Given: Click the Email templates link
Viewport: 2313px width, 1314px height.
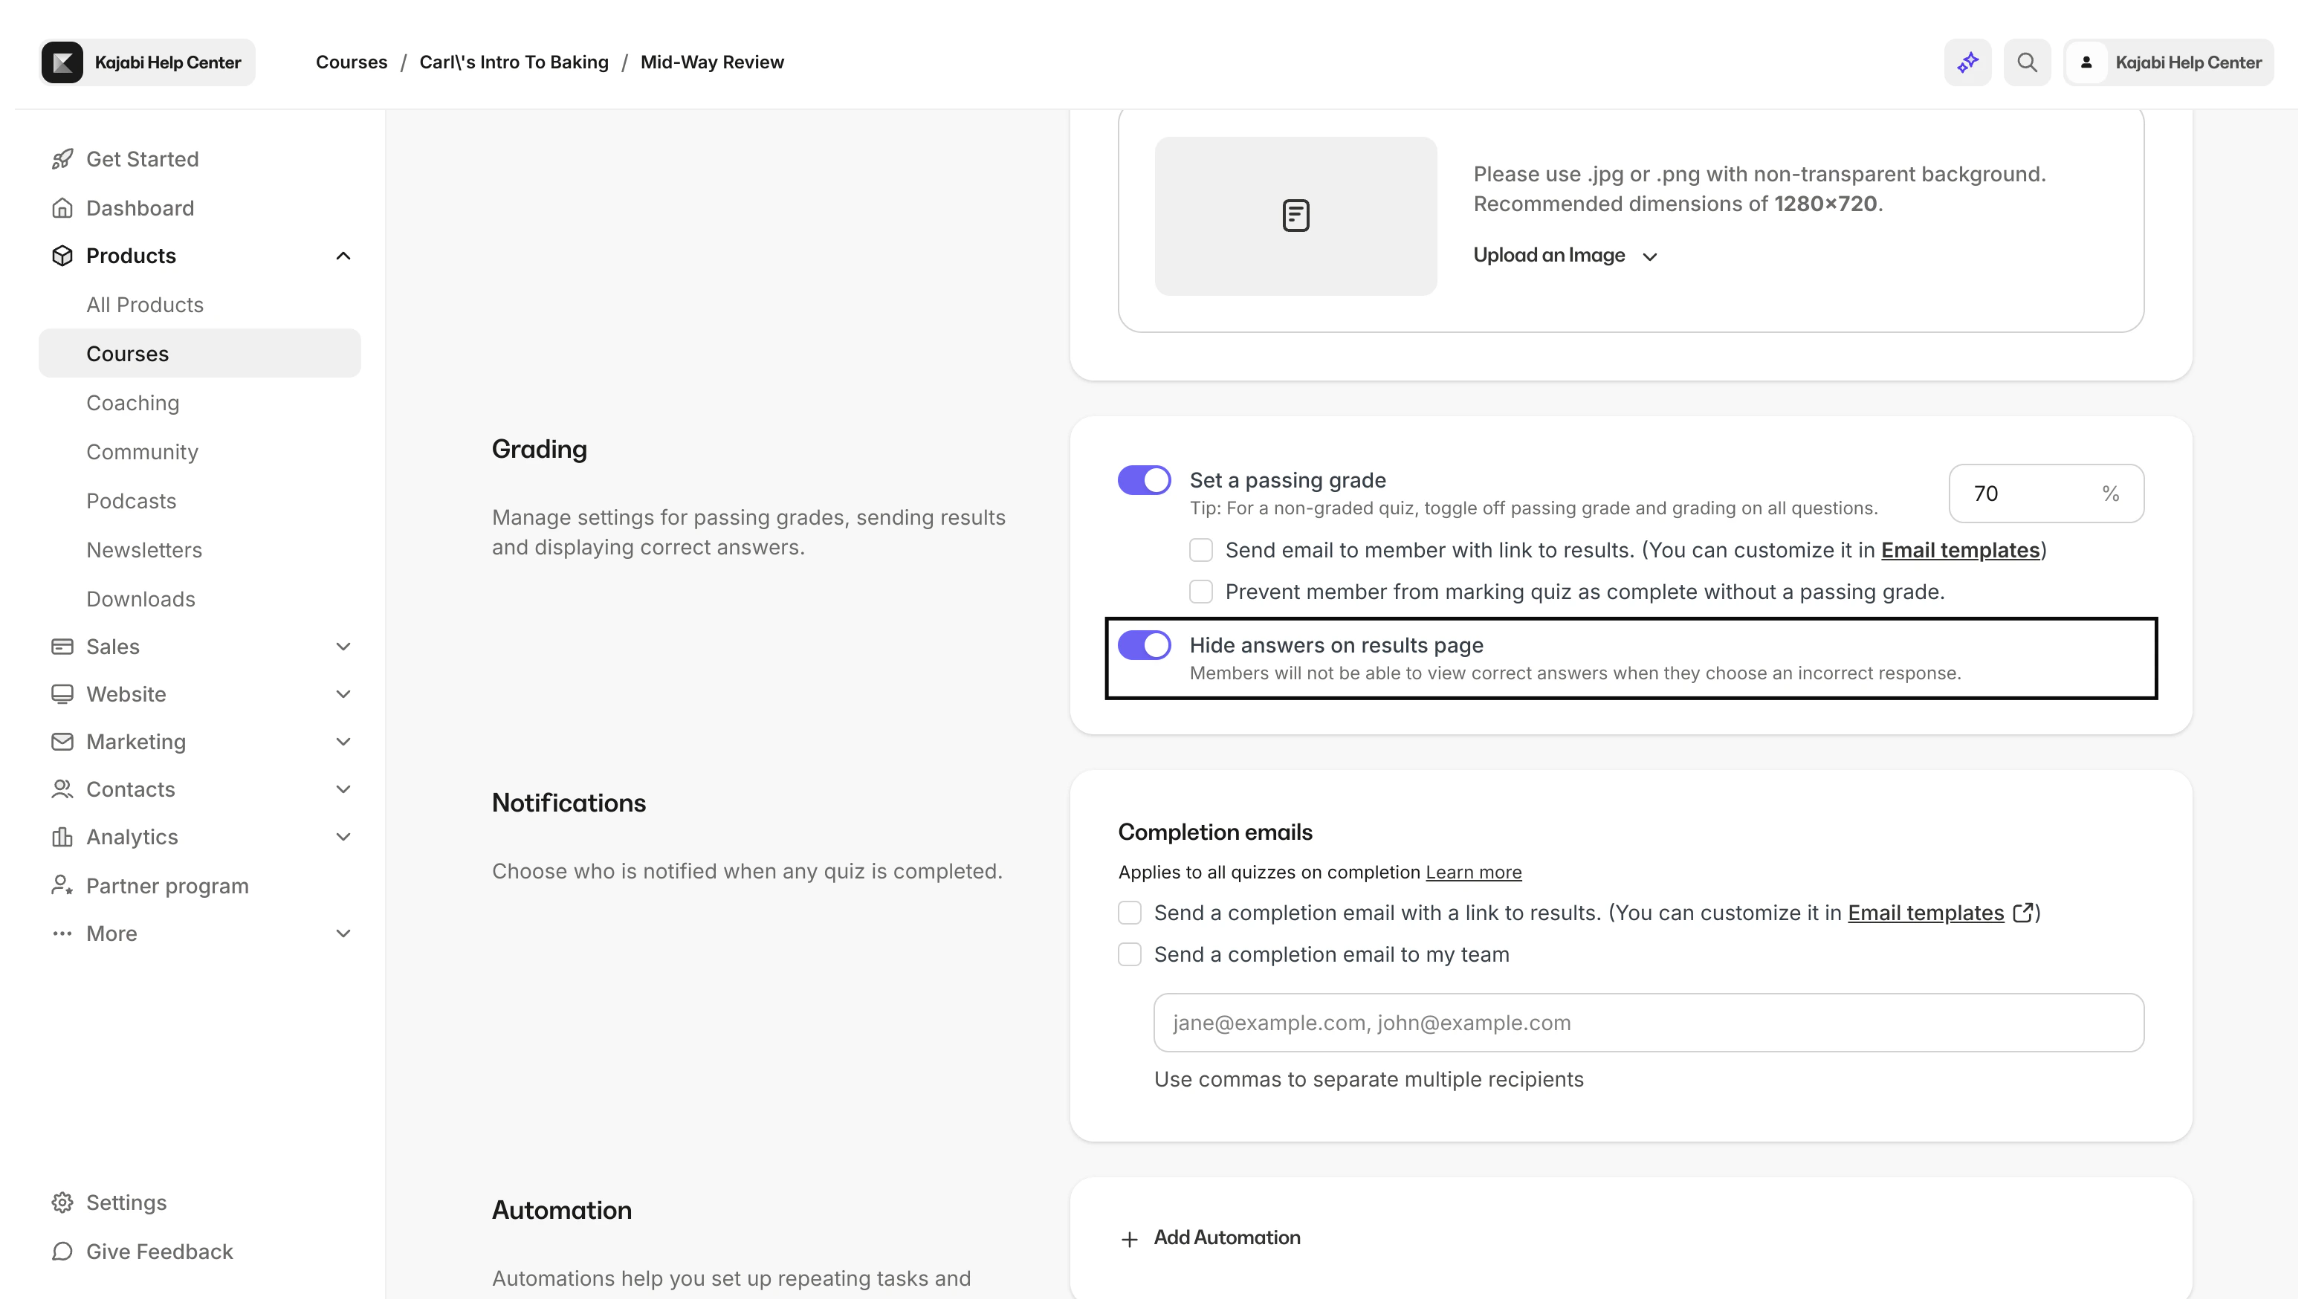Looking at the screenshot, I should coord(1962,550).
